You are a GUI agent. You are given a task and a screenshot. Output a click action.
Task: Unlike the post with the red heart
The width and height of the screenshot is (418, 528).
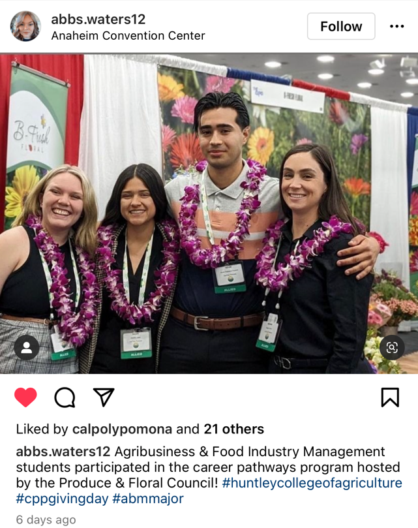point(25,397)
